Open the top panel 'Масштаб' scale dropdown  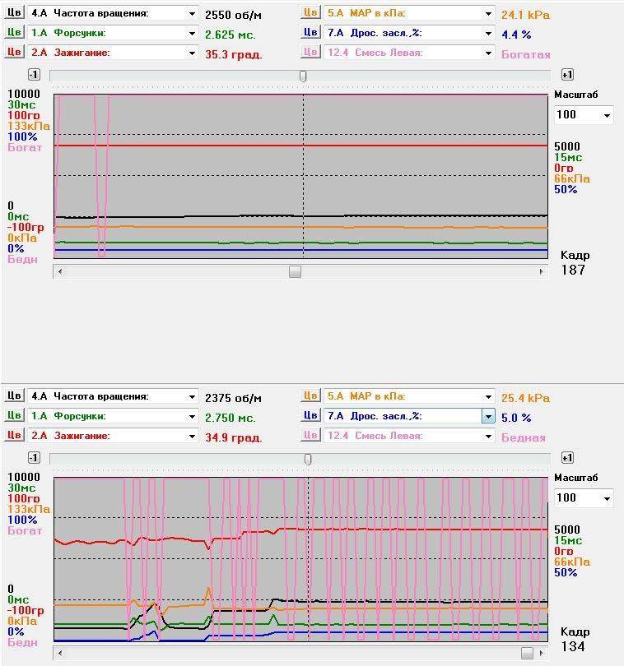(x=607, y=116)
